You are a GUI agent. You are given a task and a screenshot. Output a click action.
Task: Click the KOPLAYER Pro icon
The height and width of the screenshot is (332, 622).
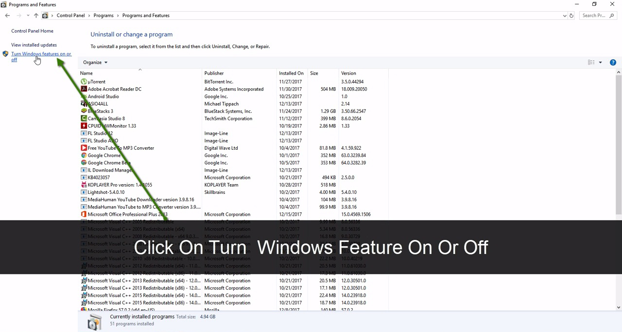point(84,185)
